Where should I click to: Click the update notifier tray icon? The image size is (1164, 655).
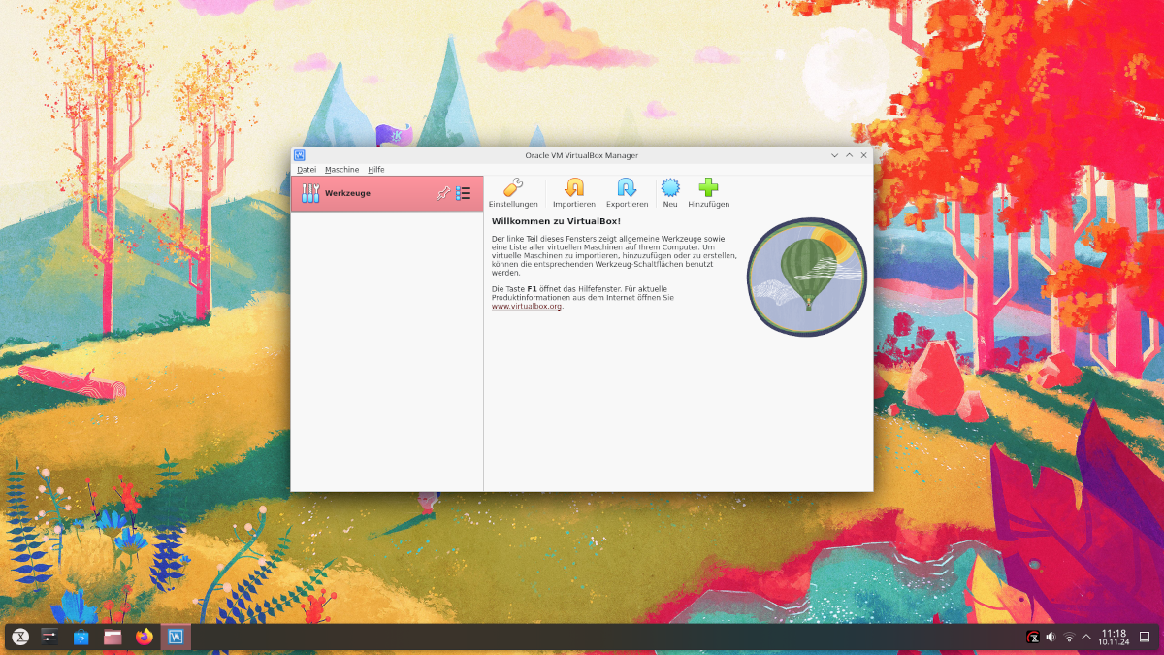(x=1034, y=638)
